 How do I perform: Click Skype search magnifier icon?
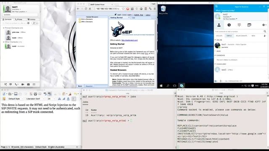[265, 31]
